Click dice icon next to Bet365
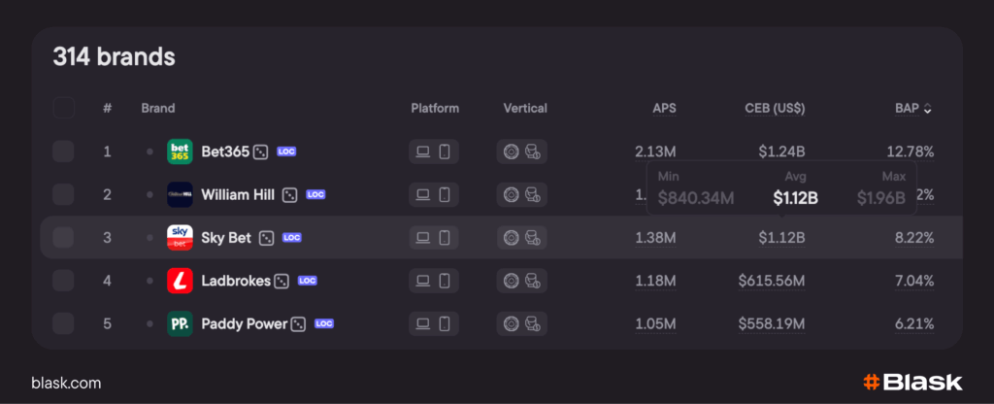 (261, 151)
